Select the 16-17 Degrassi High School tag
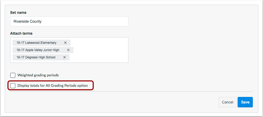The width and height of the screenshot is (263, 117). click(x=36, y=57)
